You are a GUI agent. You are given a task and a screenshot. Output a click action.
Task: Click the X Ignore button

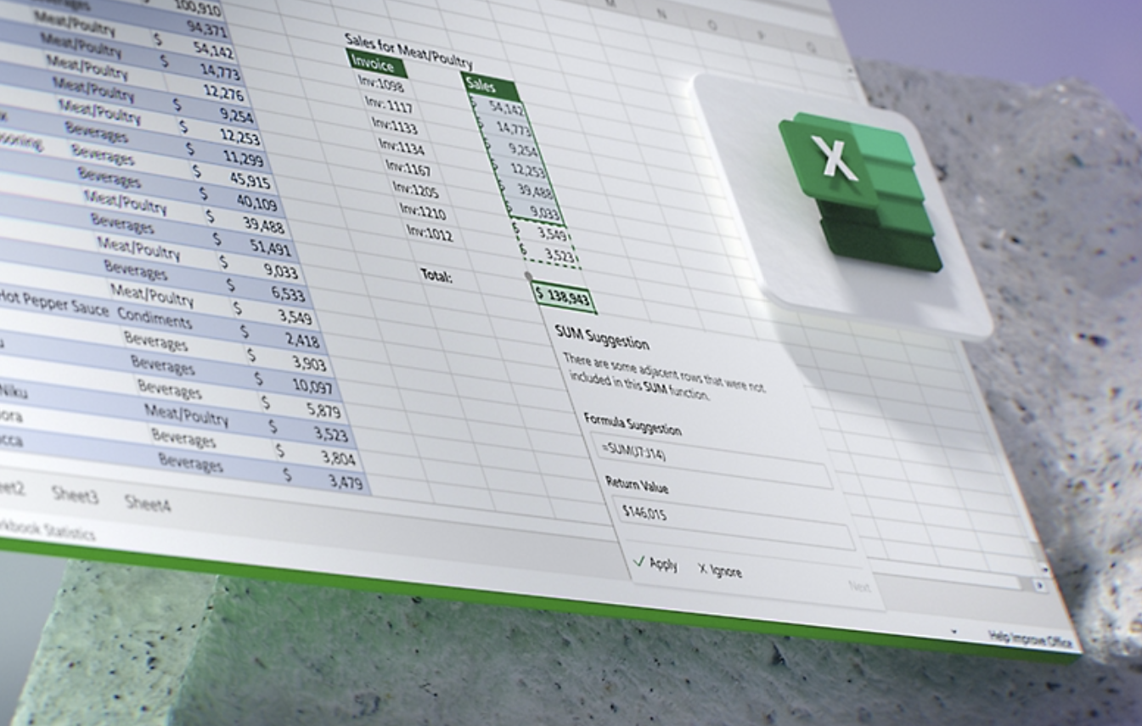click(x=719, y=570)
